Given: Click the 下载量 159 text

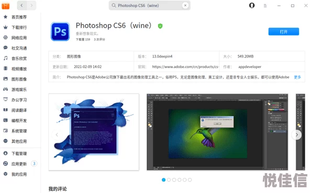Looking at the screenshot, I should [x=83, y=39].
